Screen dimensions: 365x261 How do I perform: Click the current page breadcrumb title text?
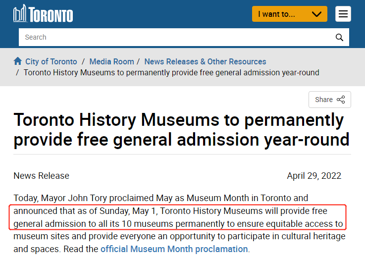(x=171, y=72)
